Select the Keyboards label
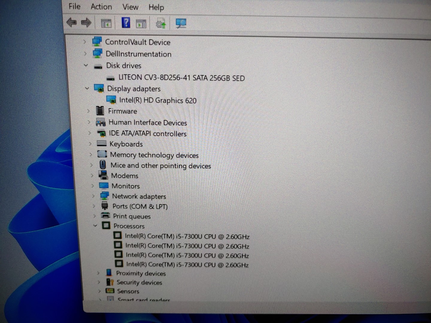 [x=126, y=144]
